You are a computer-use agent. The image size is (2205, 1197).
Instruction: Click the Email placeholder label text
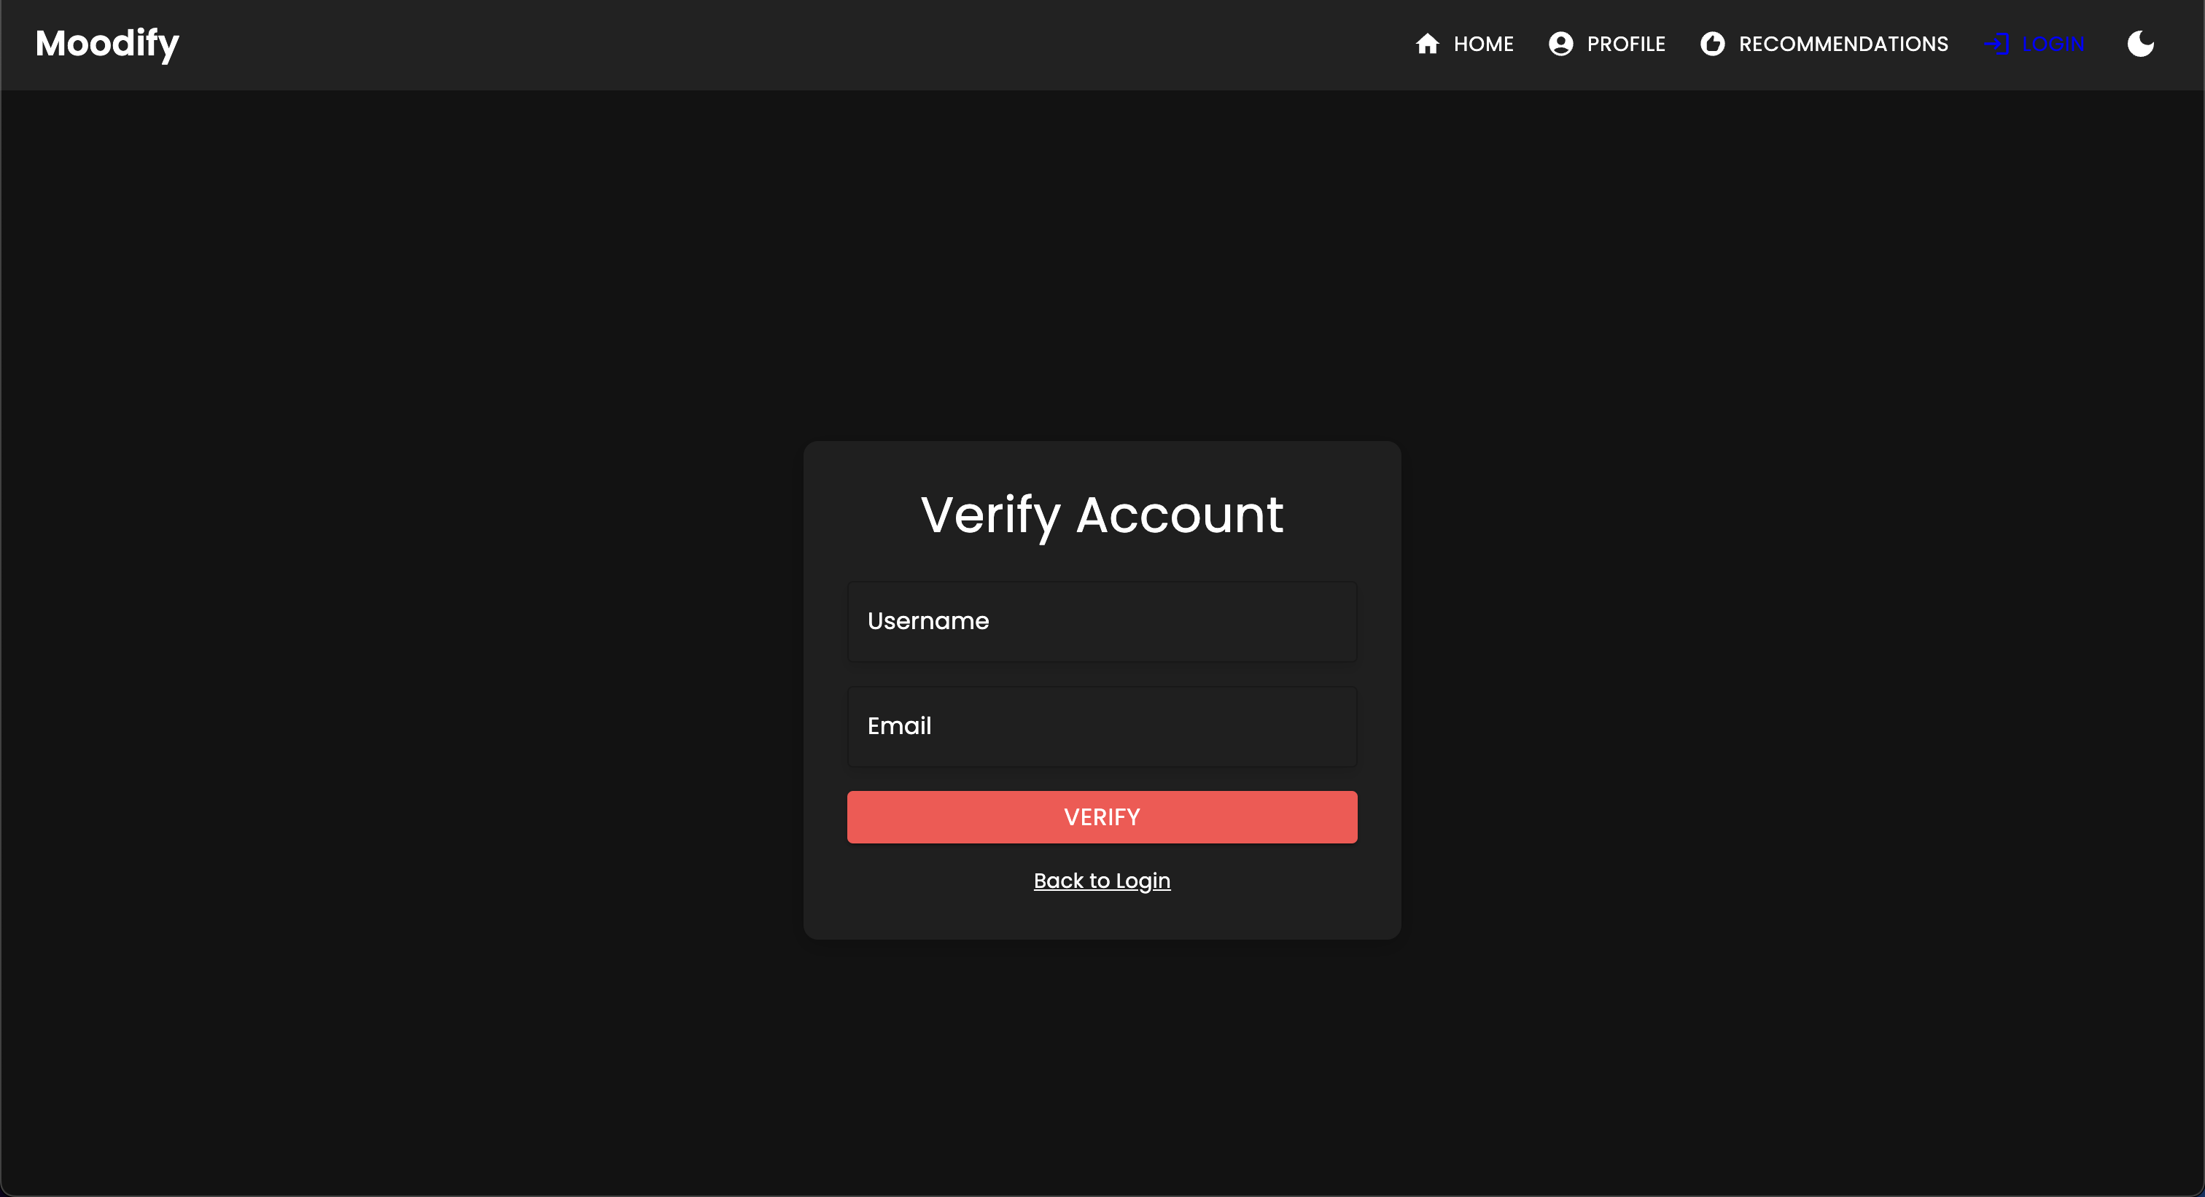[x=899, y=725]
